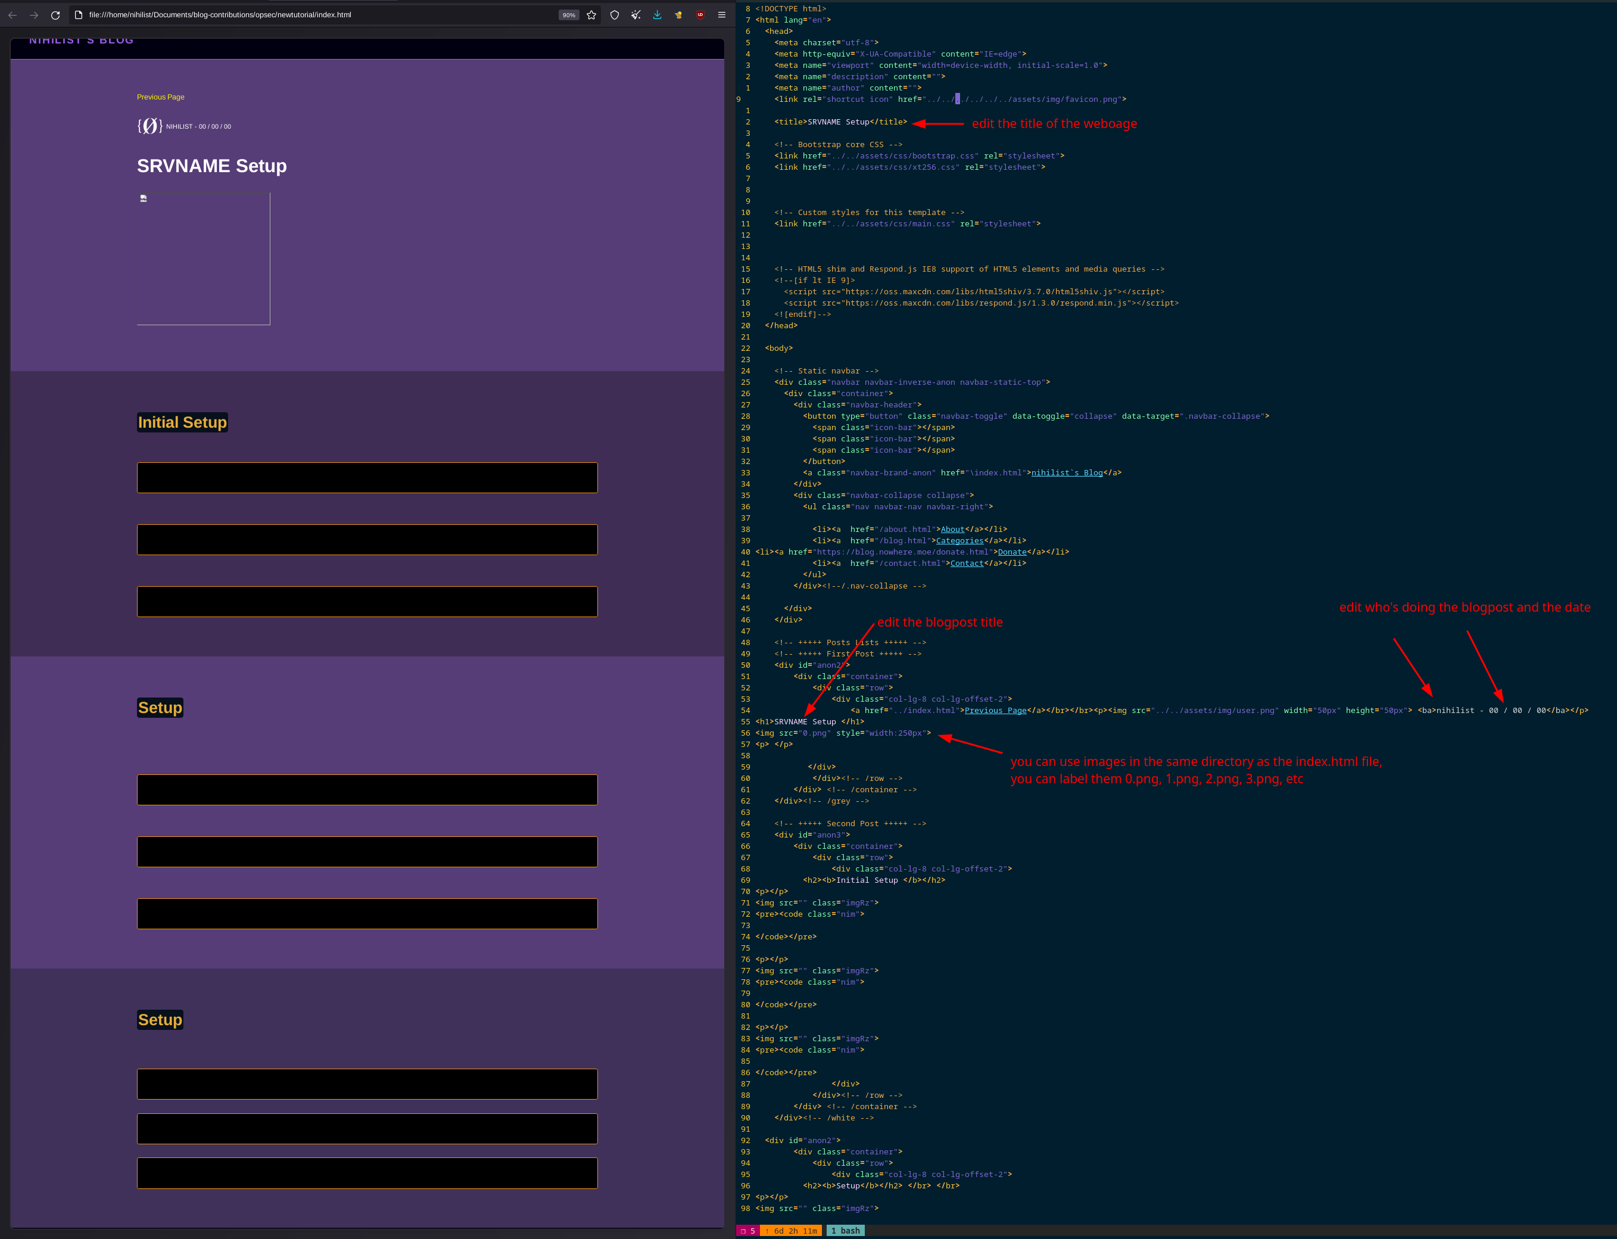Open the uBlock Origin red shield icon

[700, 15]
